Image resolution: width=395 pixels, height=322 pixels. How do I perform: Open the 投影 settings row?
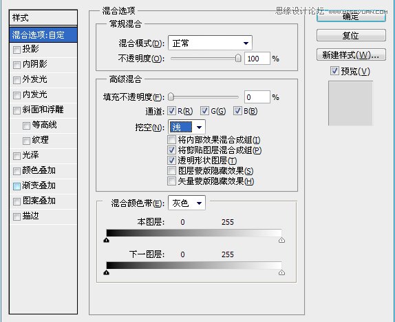click(x=43, y=50)
